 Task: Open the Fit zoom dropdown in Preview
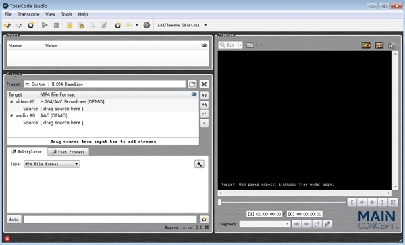point(240,45)
